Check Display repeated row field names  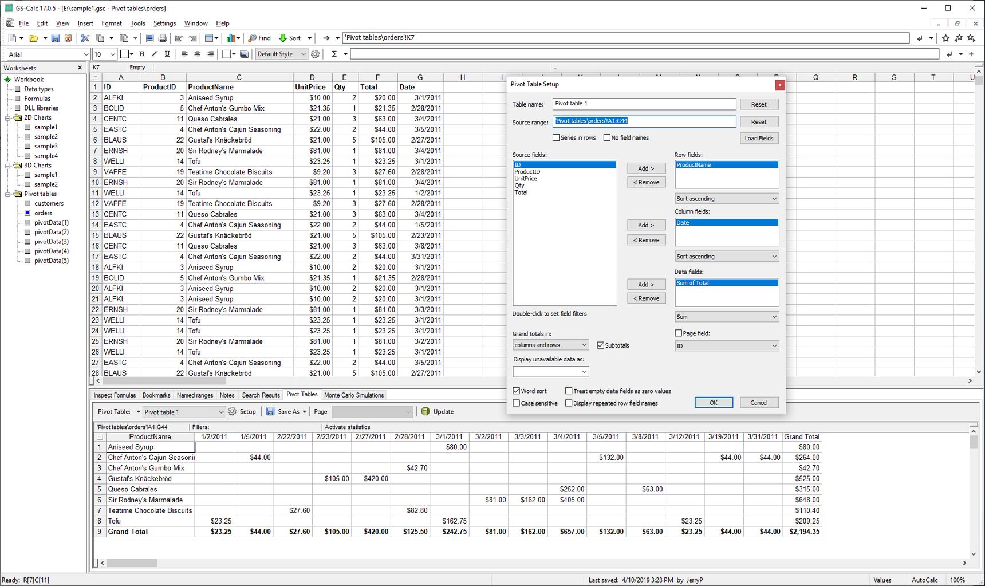[x=569, y=403]
